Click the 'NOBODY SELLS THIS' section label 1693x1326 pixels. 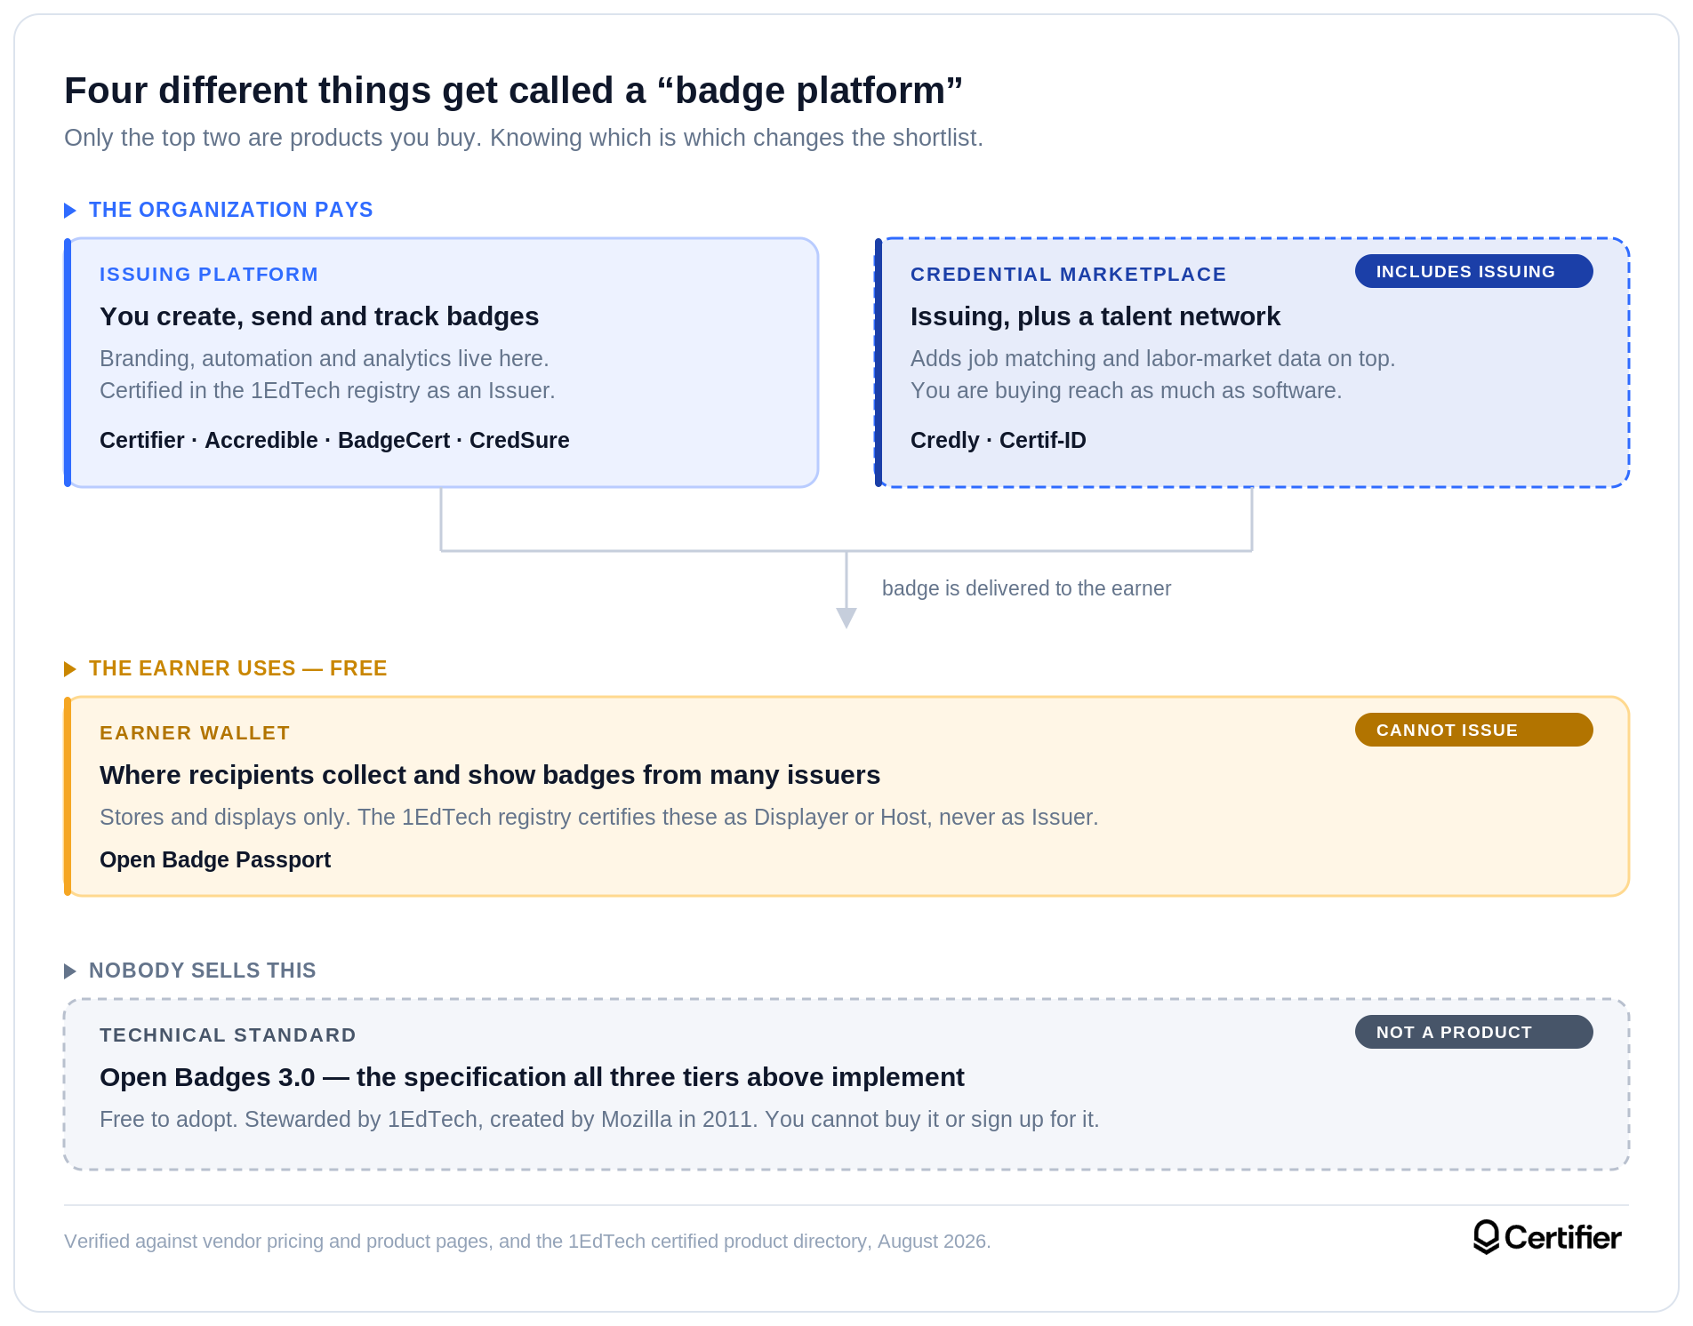pyautogui.click(x=203, y=971)
